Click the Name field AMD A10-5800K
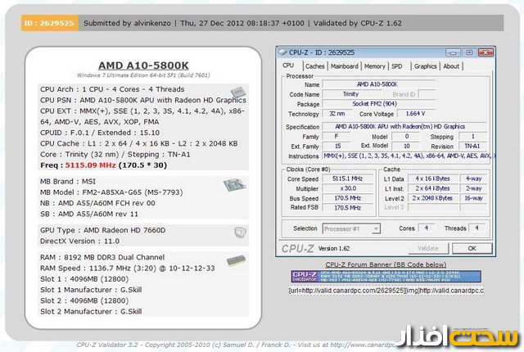 (377, 84)
